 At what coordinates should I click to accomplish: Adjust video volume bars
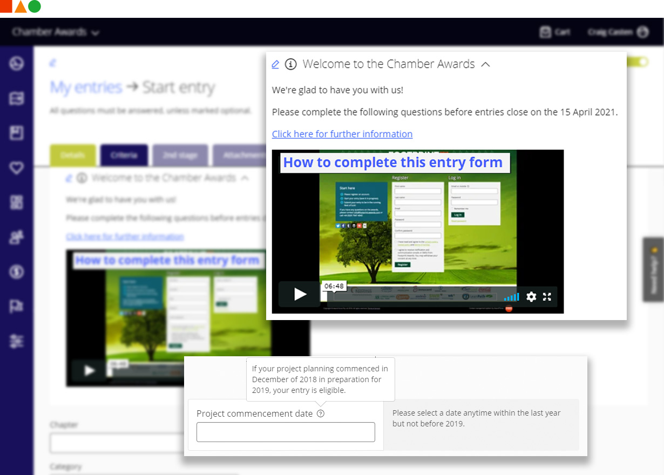(x=511, y=296)
